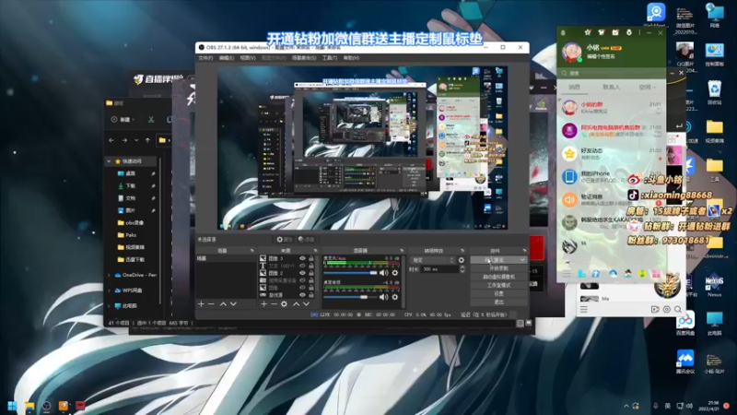Expand the 快速访问 tree in File Explorer

[x=109, y=161]
